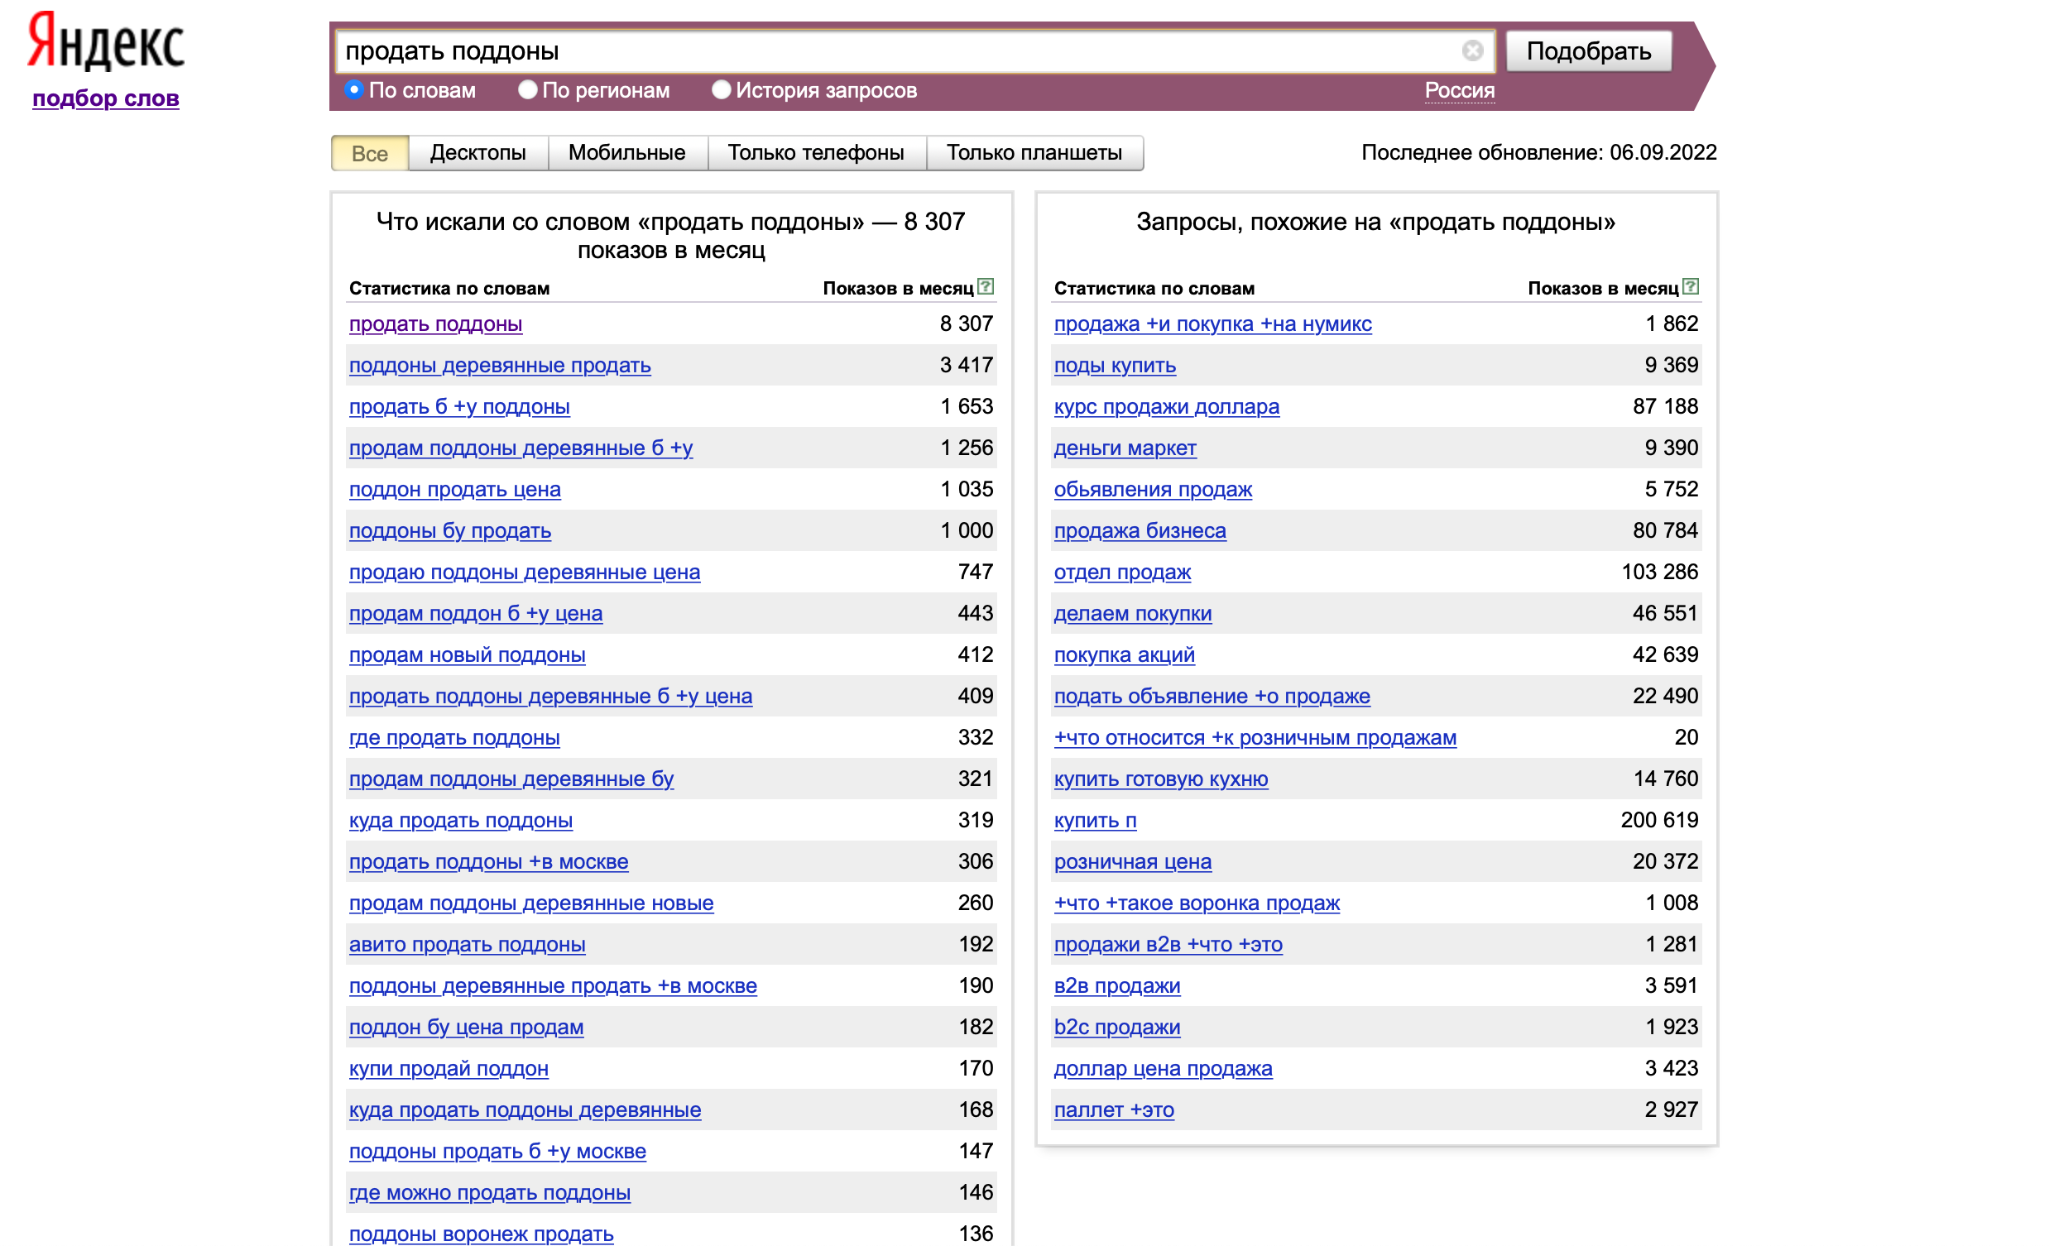Open 'поддон продать цена' link

click(455, 491)
